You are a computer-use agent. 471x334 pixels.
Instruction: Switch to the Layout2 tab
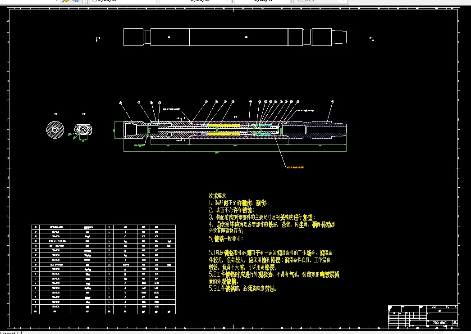point(9,333)
